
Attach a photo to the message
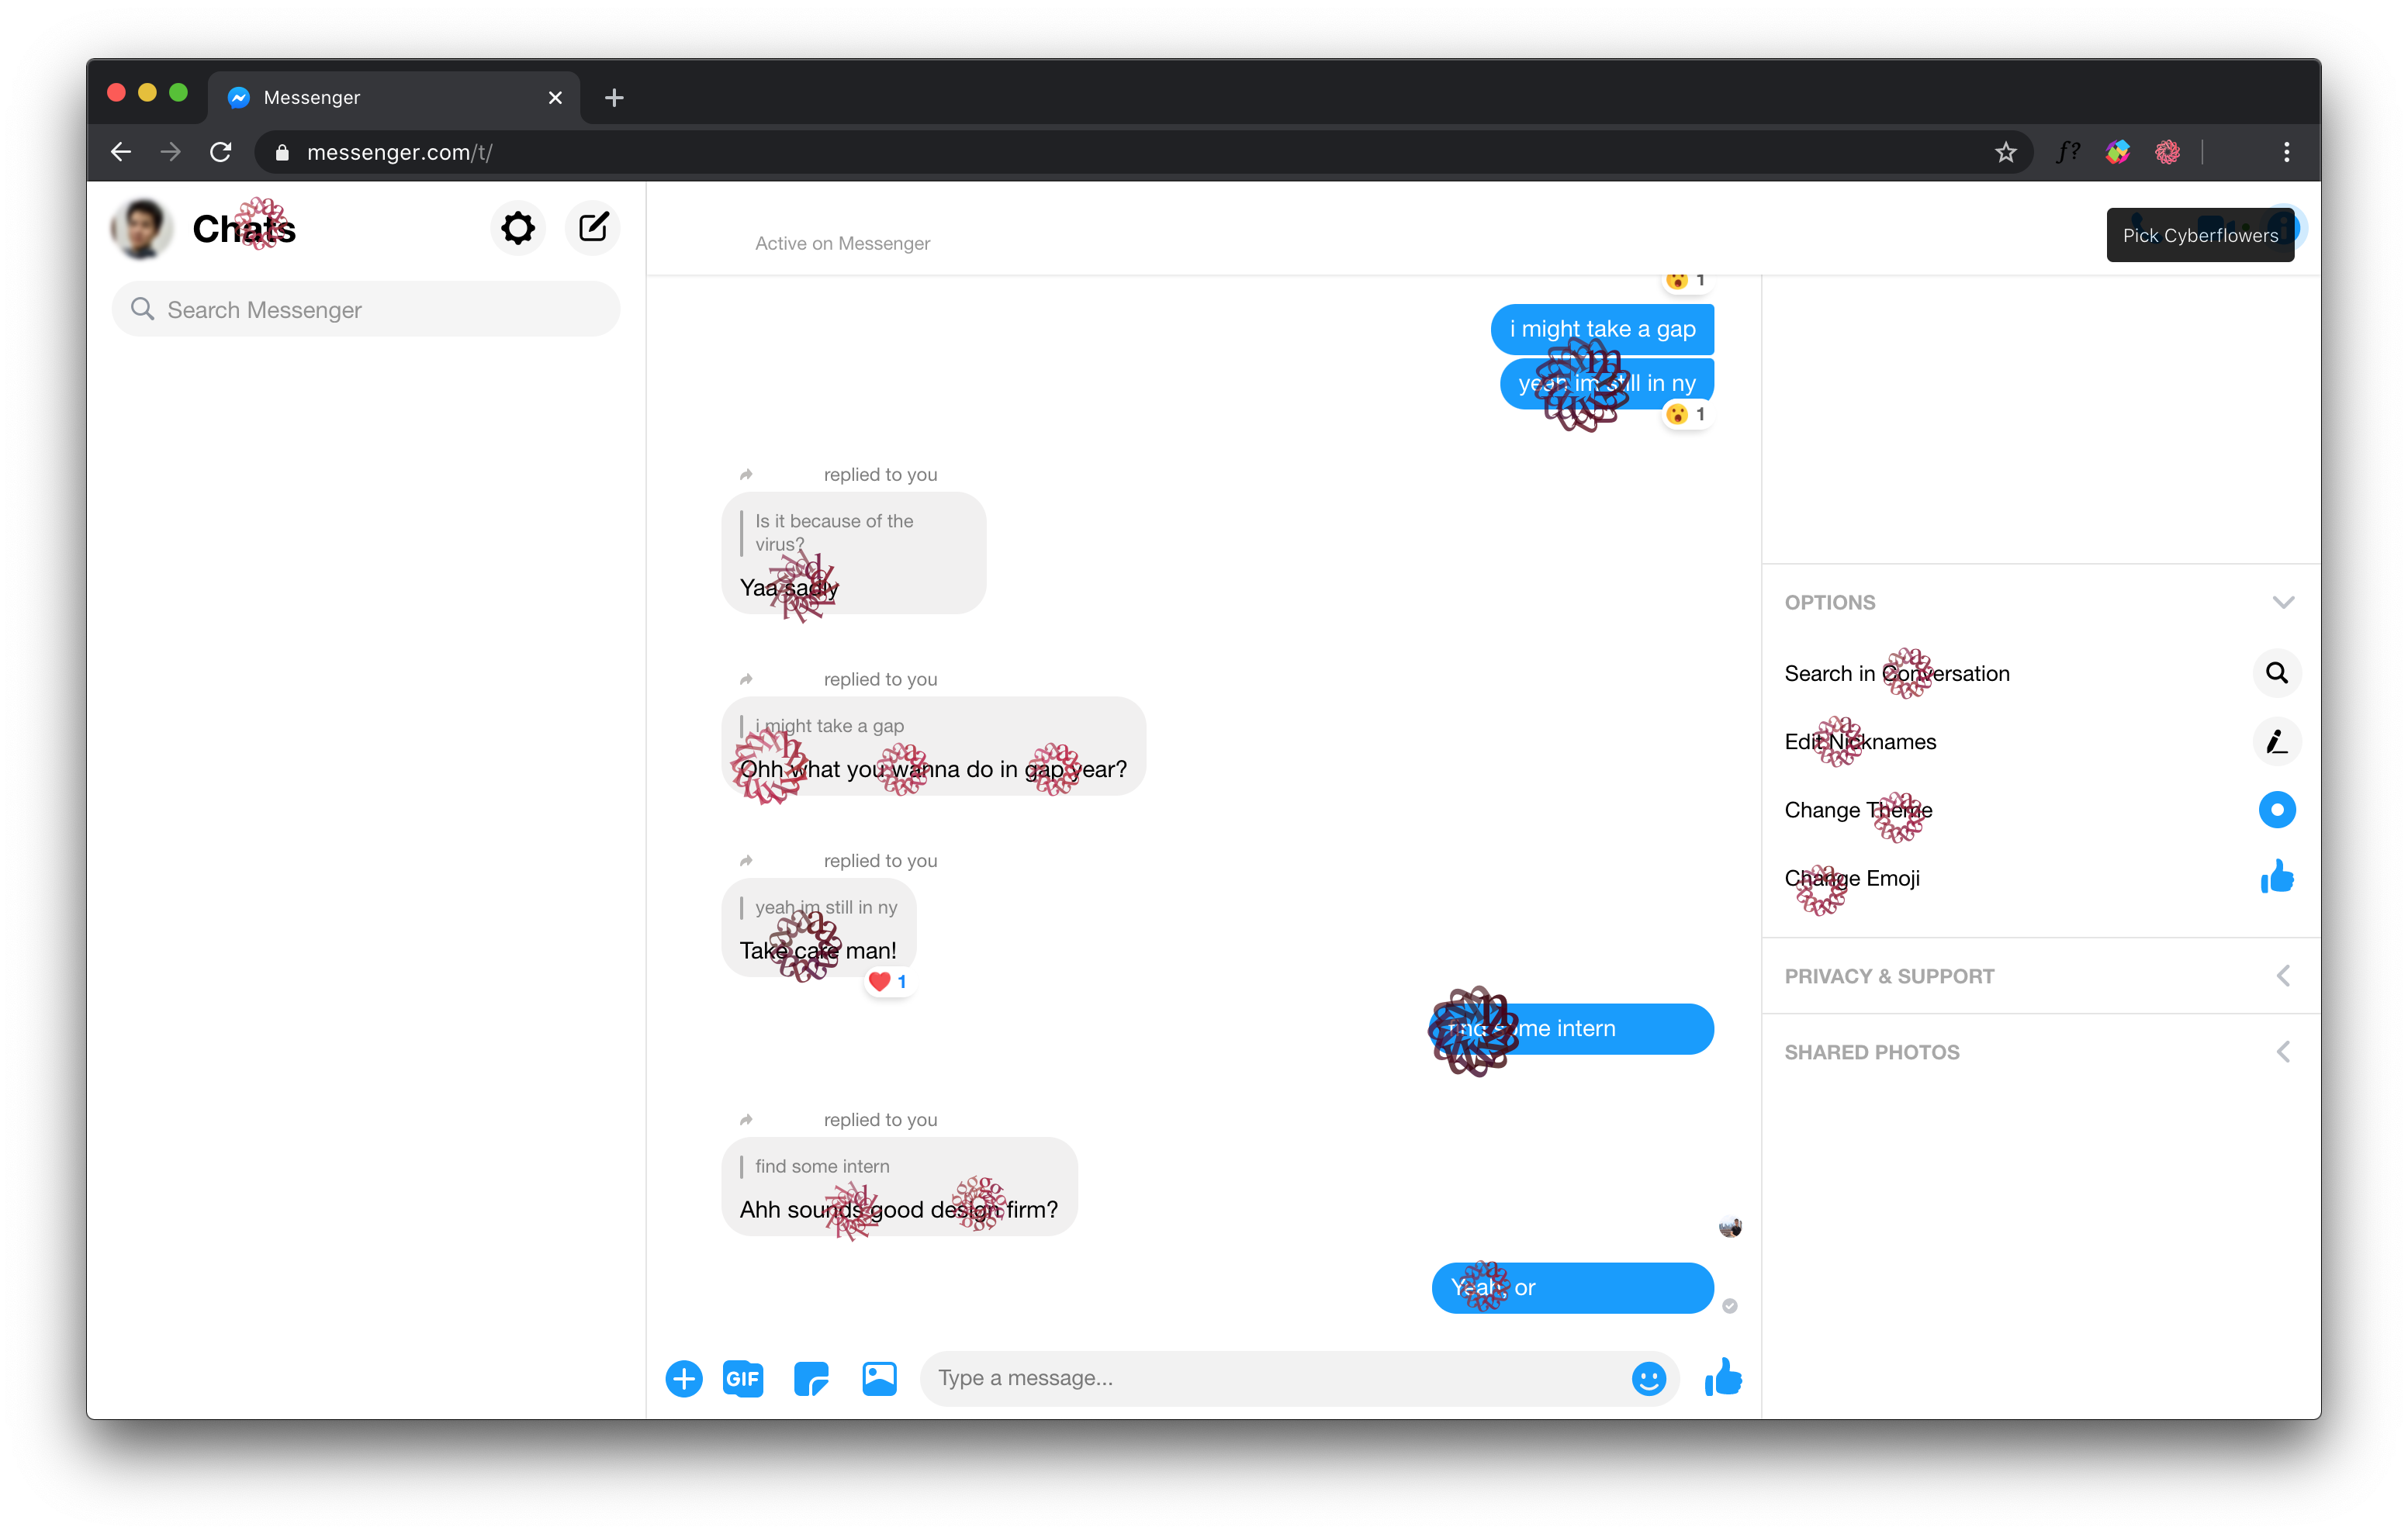click(x=879, y=1378)
